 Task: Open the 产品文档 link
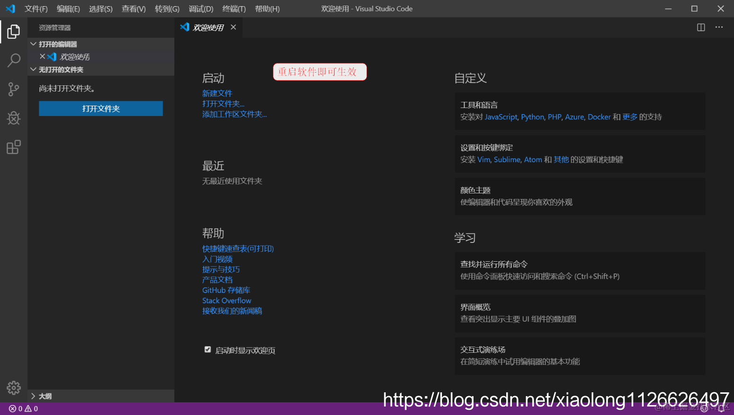tap(217, 280)
